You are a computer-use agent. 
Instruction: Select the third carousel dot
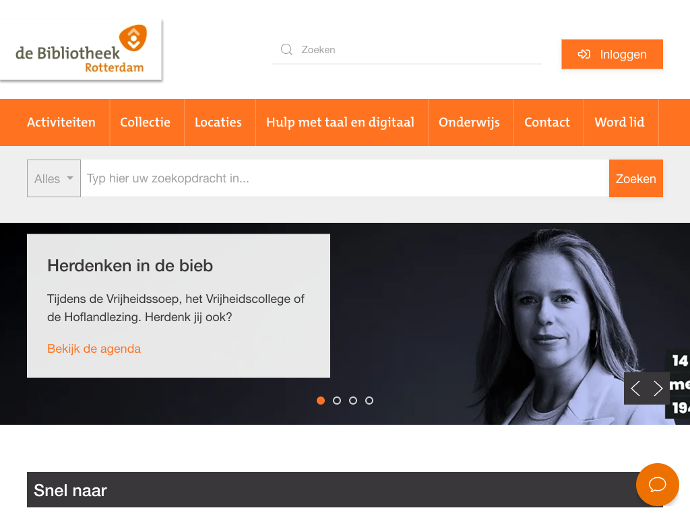(x=353, y=401)
